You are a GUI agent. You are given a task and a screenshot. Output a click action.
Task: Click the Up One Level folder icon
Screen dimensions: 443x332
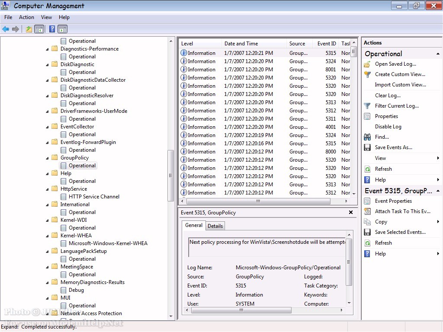(x=29, y=29)
